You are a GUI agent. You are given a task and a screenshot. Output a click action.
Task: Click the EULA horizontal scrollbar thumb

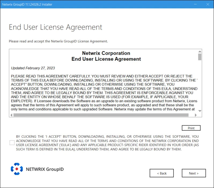pyautogui.click(x=101, y=115)
